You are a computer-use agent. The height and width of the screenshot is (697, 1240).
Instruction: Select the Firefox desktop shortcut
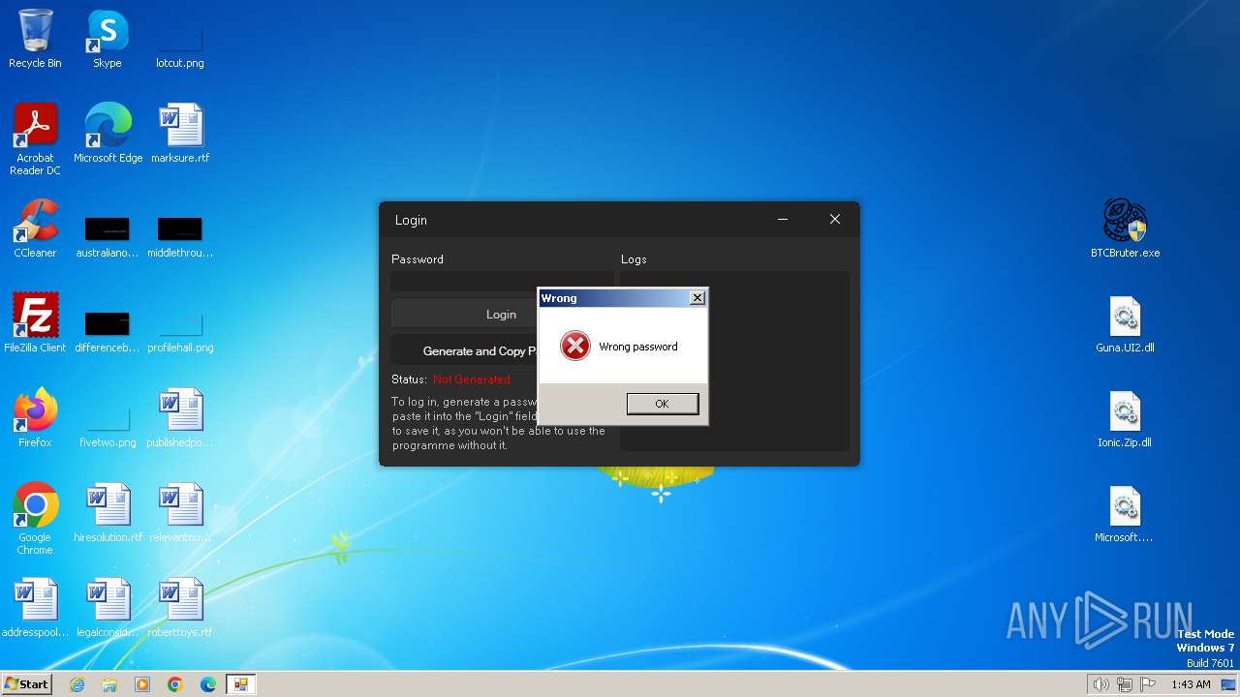point(35,418)
